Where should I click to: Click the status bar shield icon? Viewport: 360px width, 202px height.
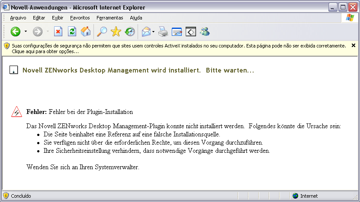coord(6,196)
